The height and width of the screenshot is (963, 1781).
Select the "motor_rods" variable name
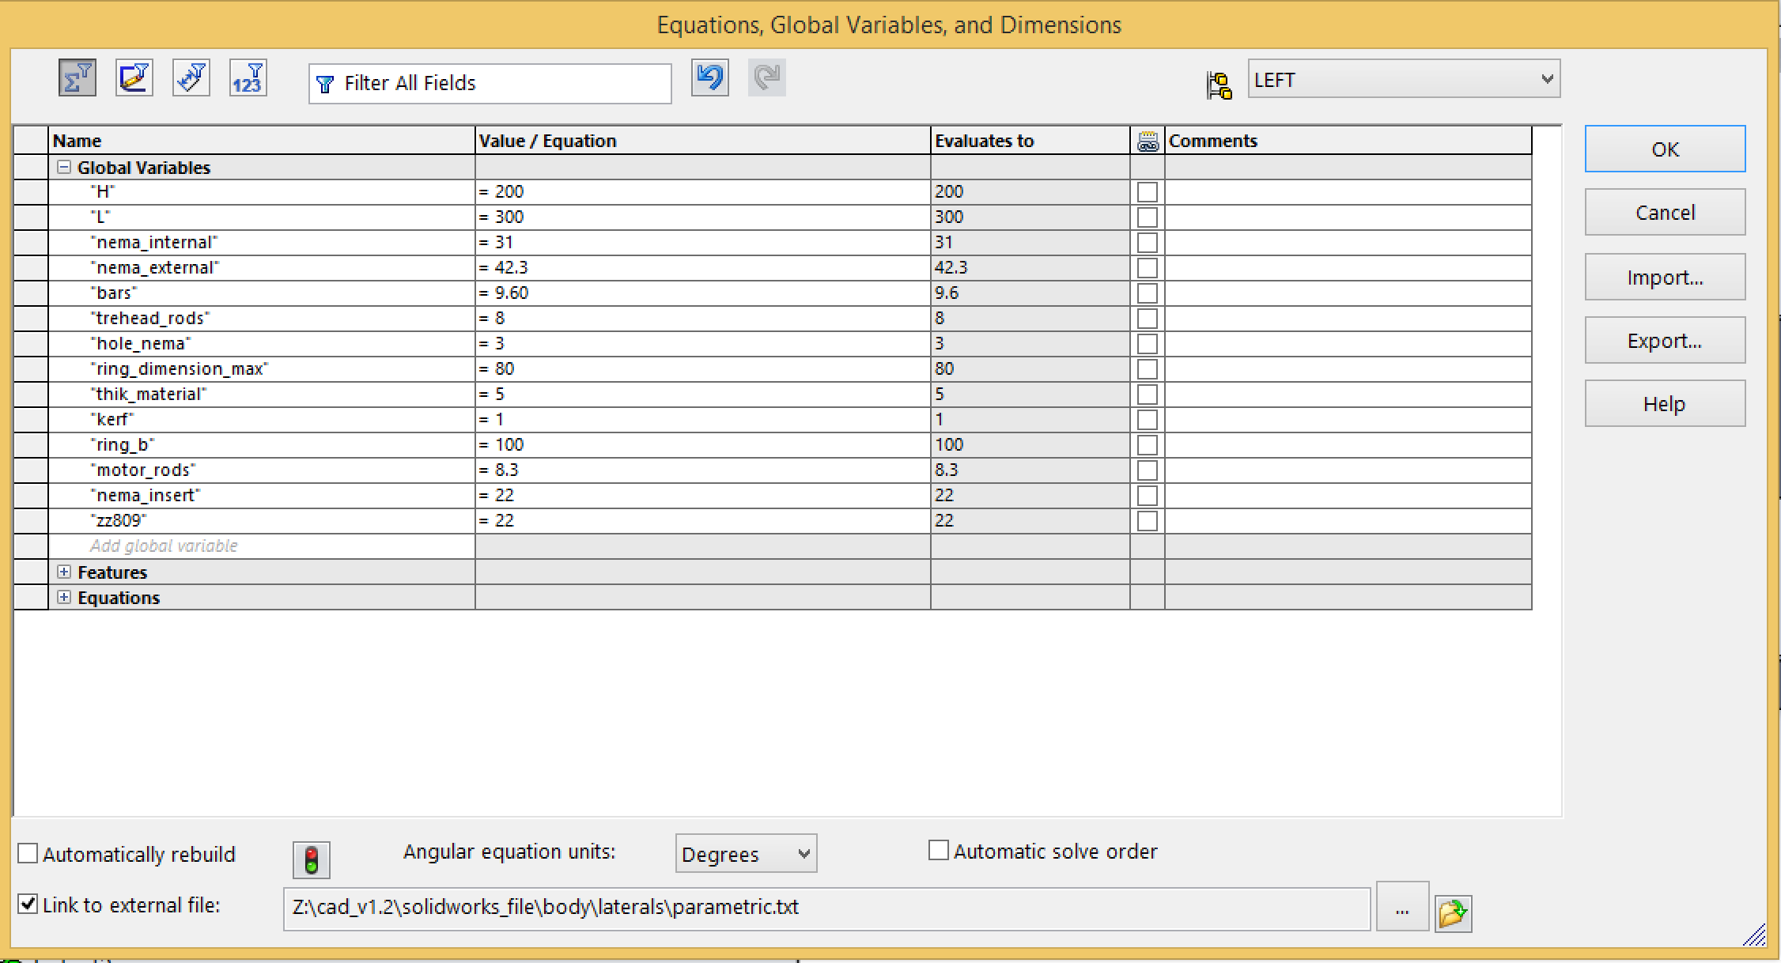(x=143, y=470)
